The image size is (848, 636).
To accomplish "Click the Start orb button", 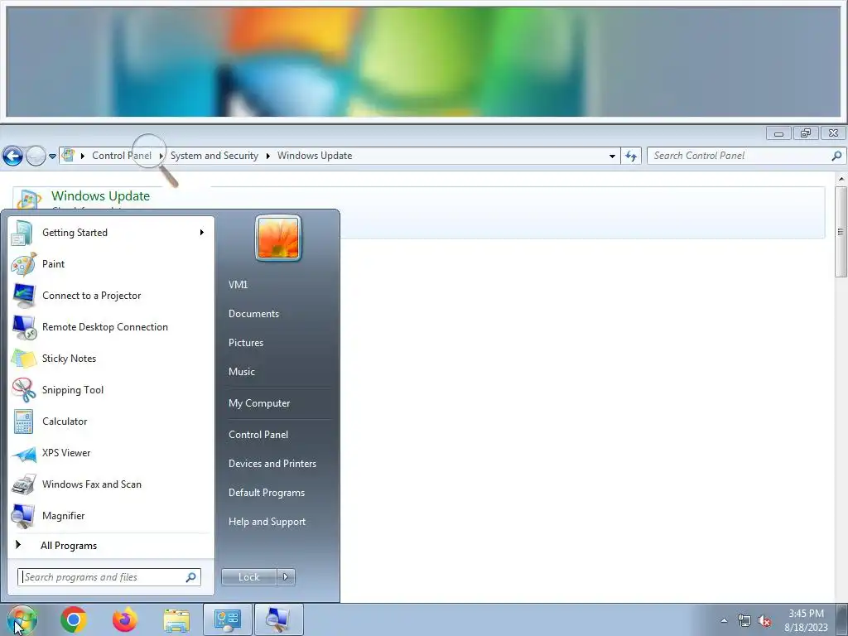I will pos(22,619).
